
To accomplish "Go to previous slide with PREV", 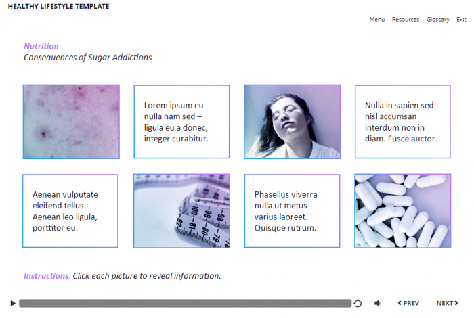I will coord(408,303).
